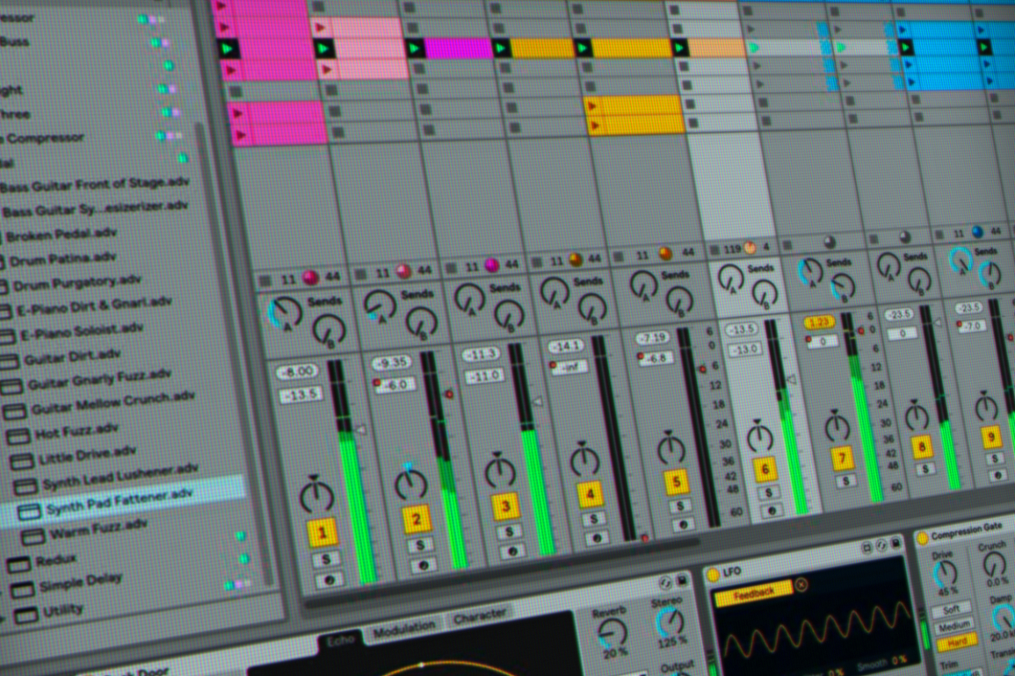Solo track 4 with its S button
This screenshot has height=676, width=1015.
(x=596, y=517)
